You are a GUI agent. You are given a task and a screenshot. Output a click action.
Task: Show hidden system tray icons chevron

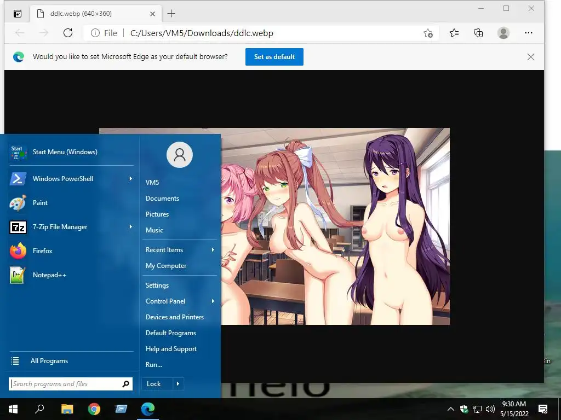point(451,409)
